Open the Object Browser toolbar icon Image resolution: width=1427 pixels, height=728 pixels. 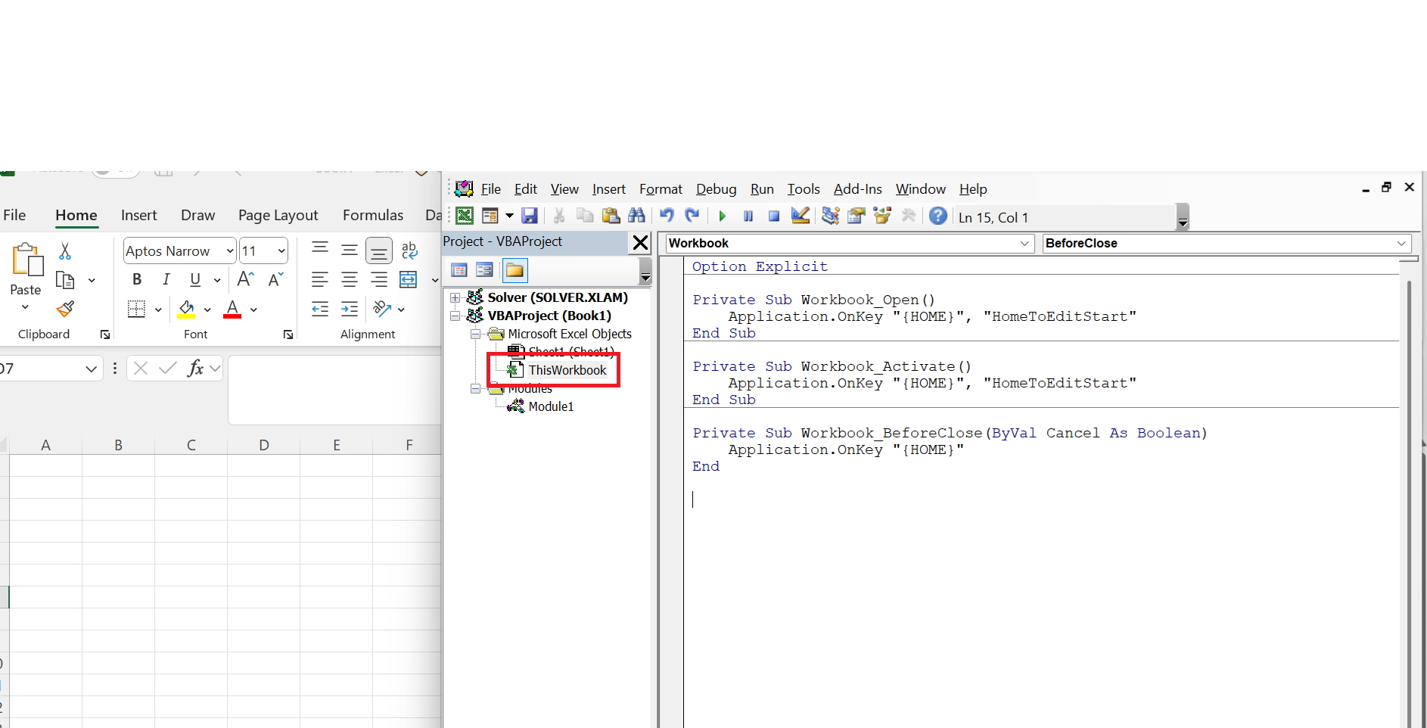pos(881,216)
